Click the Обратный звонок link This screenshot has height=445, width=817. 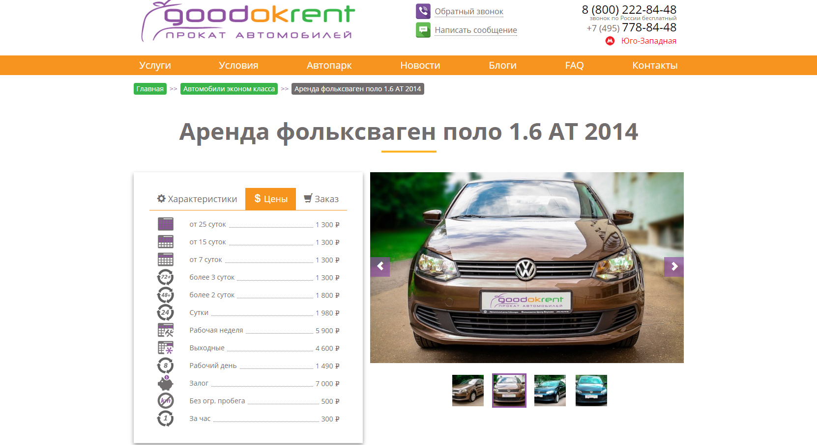(x=469, y=11)
